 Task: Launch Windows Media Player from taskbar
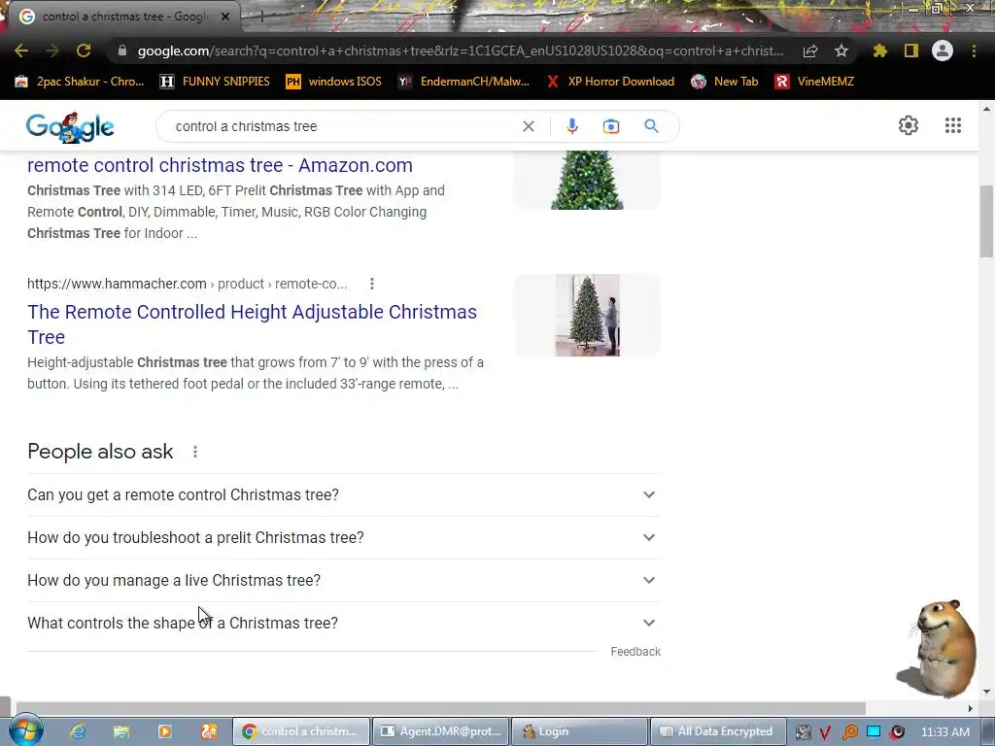click(165, 731)
